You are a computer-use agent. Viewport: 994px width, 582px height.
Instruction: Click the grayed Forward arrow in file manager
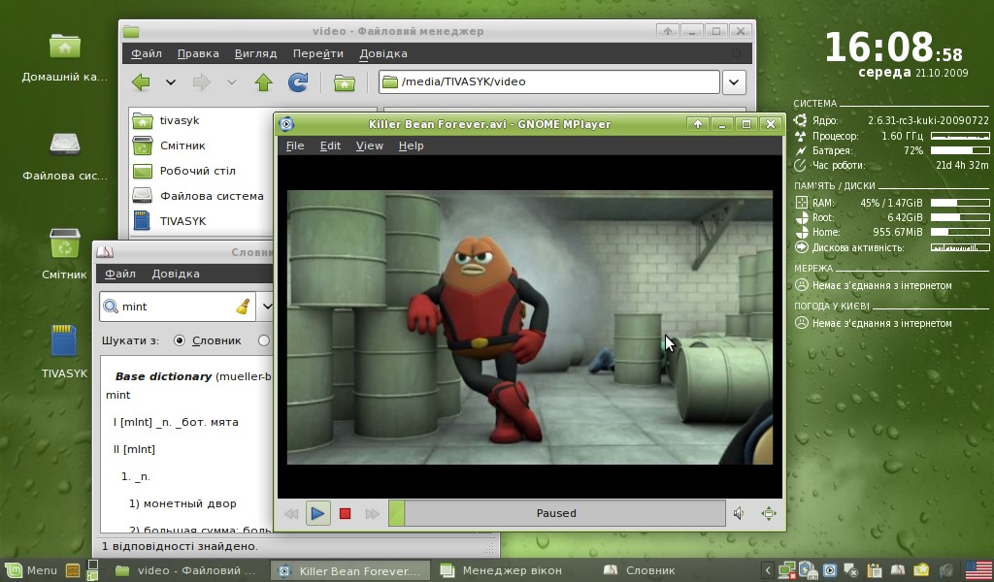[x=202, y=81]
